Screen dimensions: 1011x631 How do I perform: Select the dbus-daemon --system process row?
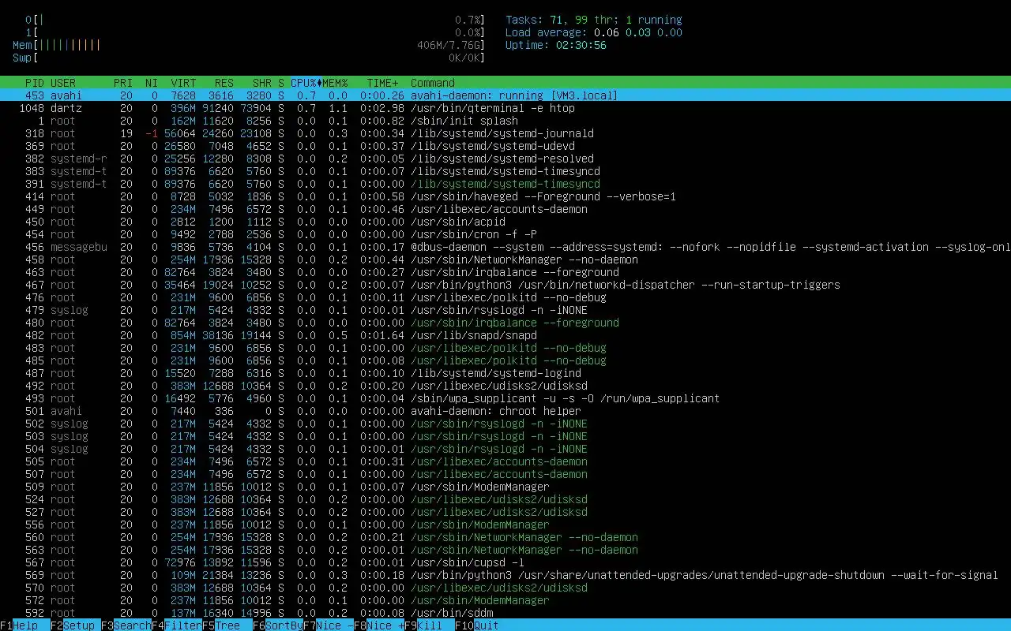[505, 247]
